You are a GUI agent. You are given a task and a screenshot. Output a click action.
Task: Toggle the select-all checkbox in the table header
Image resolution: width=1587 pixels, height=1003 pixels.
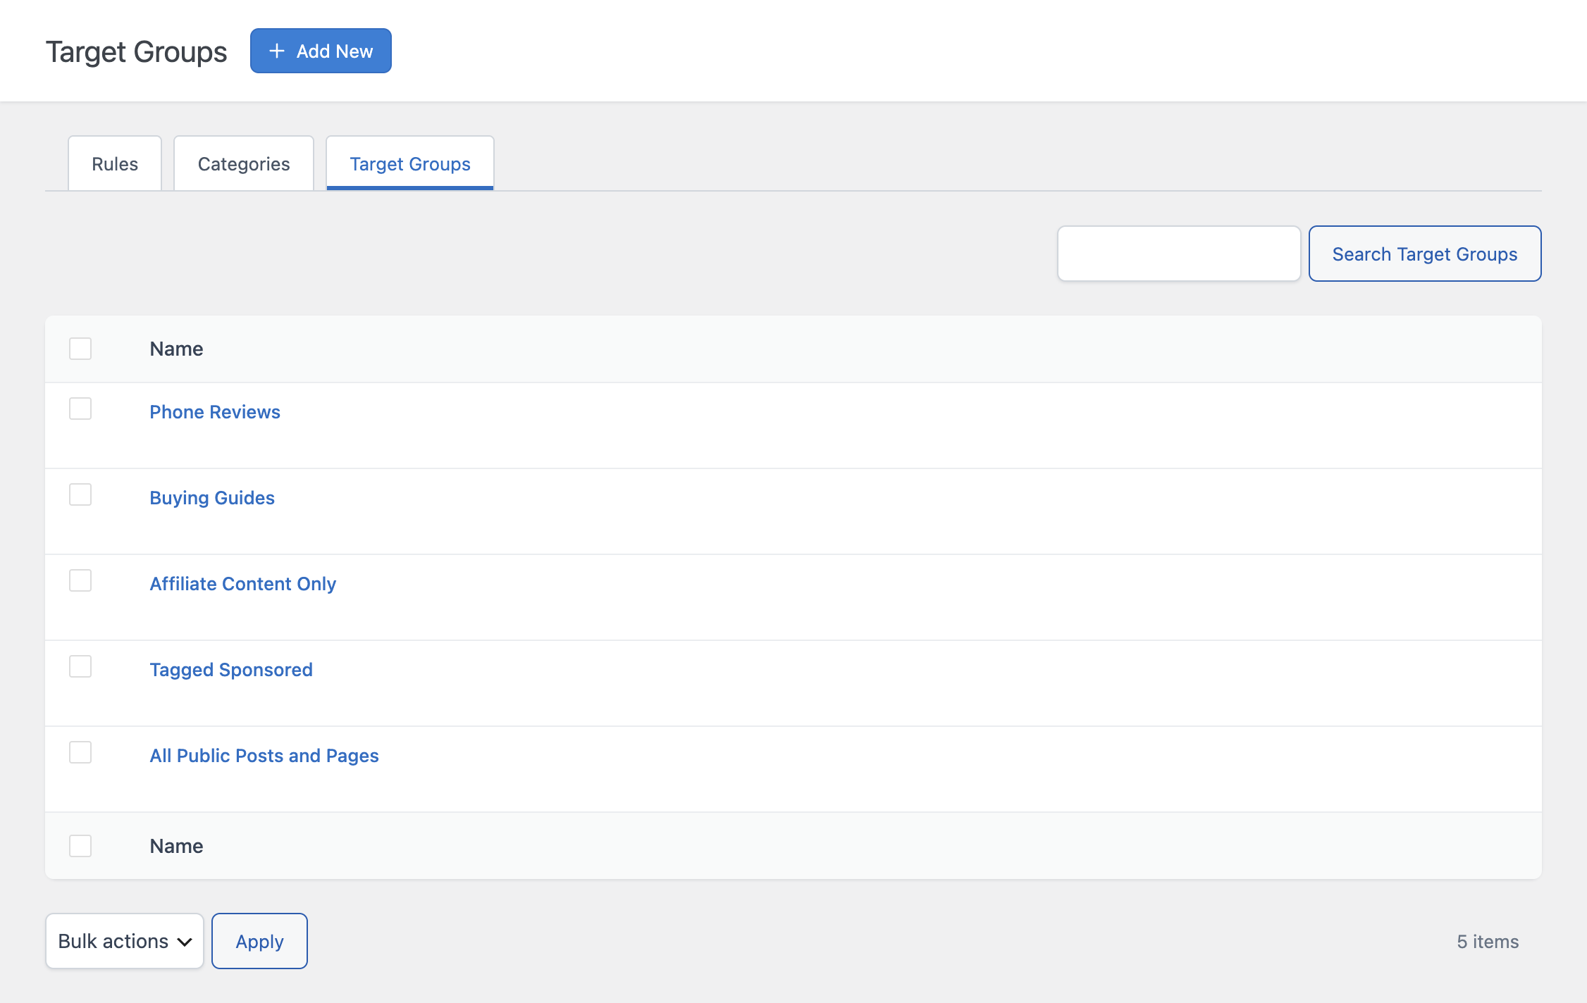(80, 349)
